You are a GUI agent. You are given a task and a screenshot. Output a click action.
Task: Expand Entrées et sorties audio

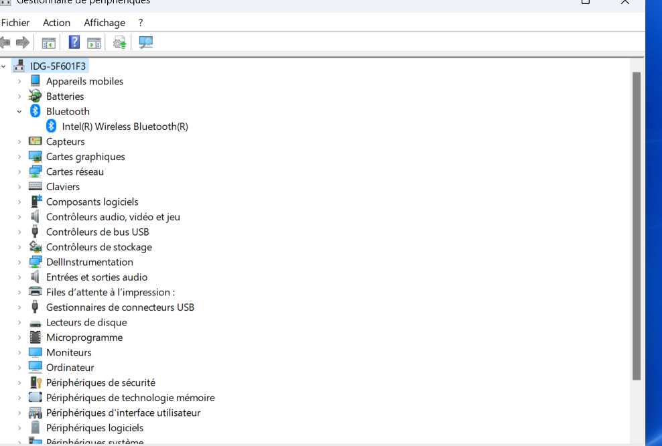click(x=19, y=277)
